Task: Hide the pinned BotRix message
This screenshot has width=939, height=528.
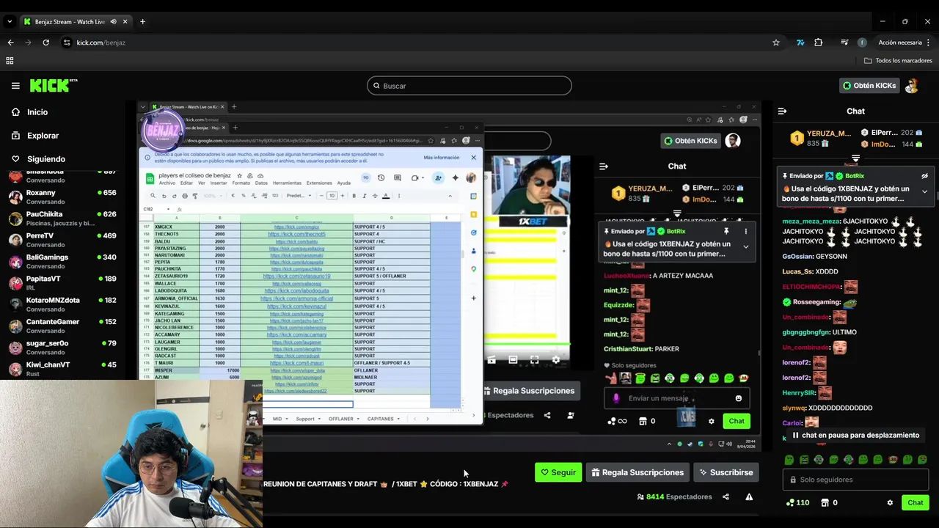Action: click(924, 176)
